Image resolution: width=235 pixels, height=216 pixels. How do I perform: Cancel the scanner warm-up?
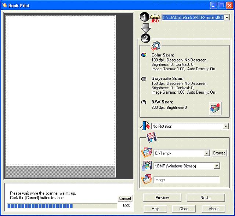click(x=125, y=198)
